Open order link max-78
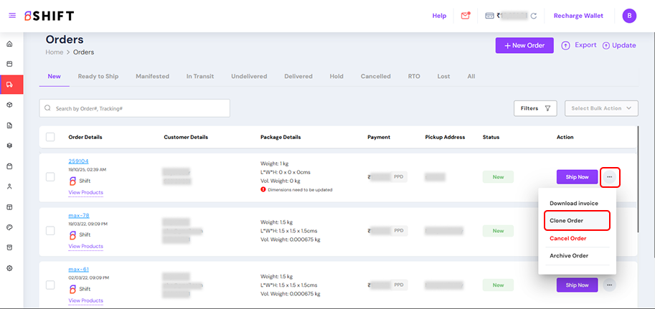The height and width of the screenshot is (309, 655). point(79,216)
